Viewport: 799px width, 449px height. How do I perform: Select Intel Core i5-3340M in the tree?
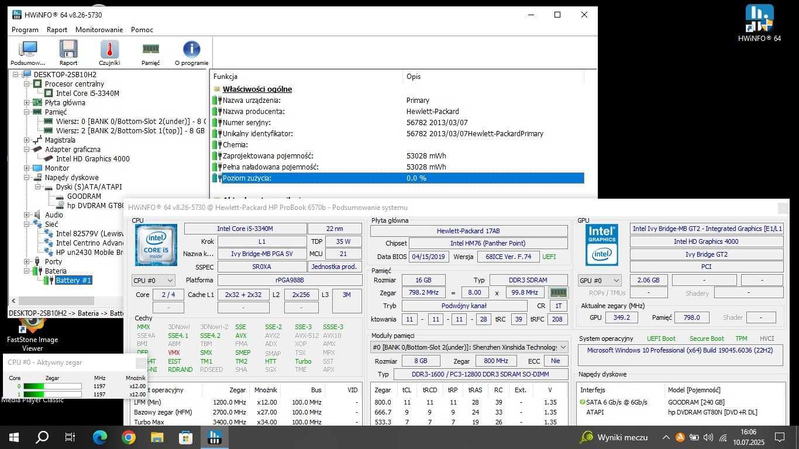click(x=88, y=94)
